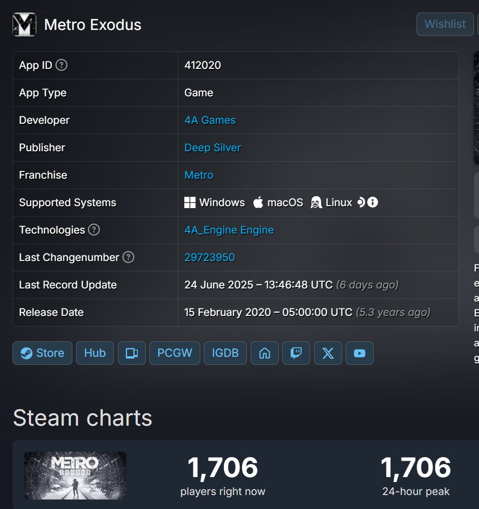Open the X (Twitter) link button
The width and height of the screenshot is (479, 509).
328,353
